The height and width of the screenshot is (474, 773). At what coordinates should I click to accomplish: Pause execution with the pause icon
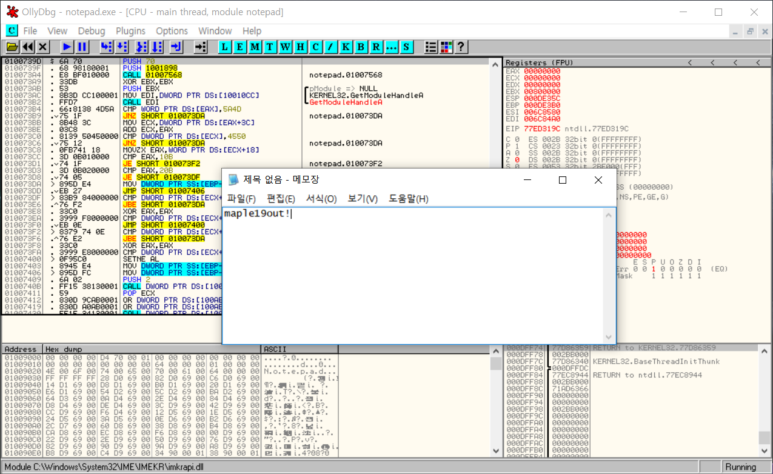pyautogui.click(x=82, y=47)
